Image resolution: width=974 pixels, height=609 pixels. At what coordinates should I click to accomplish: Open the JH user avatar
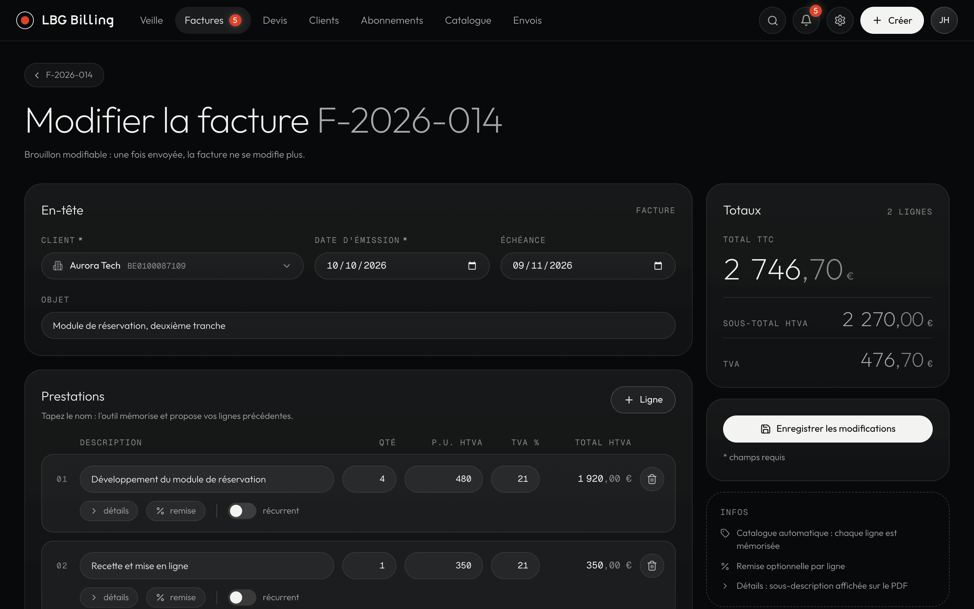click(x=944, y=20)
